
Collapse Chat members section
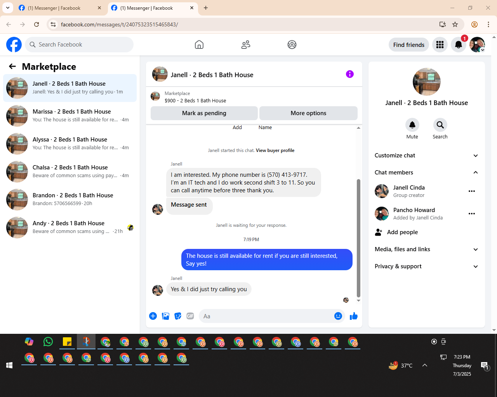click(427, 173)
